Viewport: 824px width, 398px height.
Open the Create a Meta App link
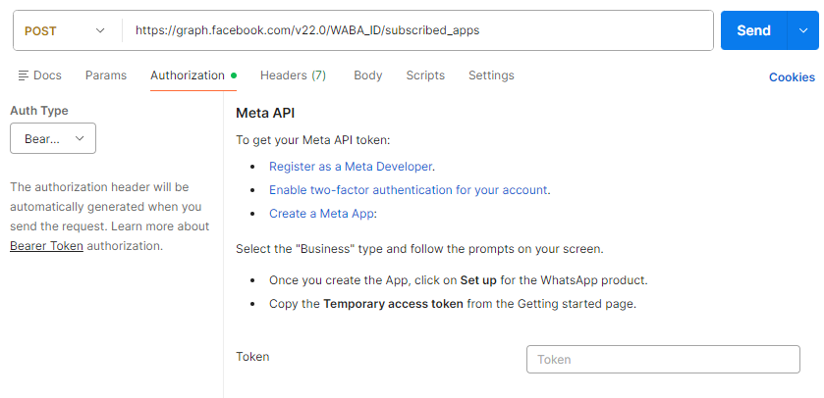click(x=322, y=214)
